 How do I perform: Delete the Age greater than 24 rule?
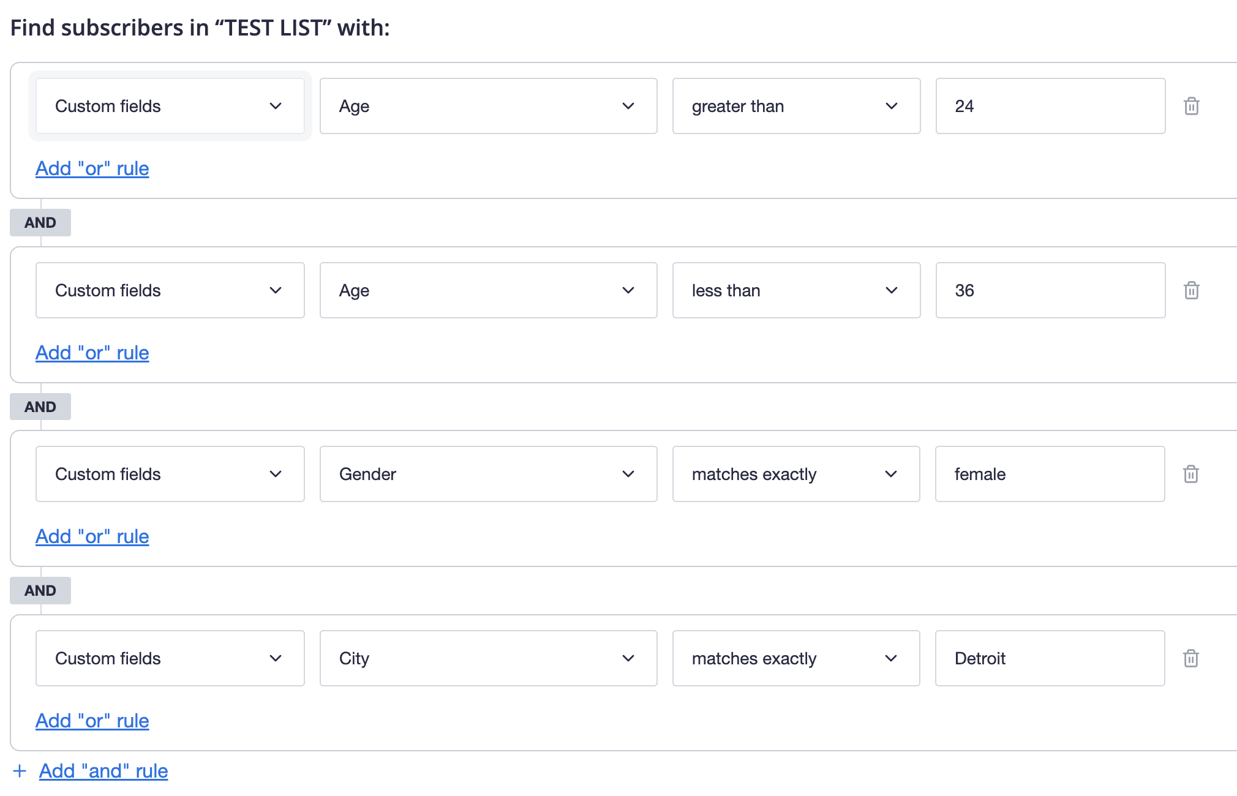coord(1192,106)
